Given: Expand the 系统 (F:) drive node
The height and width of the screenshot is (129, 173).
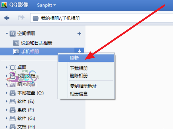Looking at the screenshot, I should pos(7,110).
